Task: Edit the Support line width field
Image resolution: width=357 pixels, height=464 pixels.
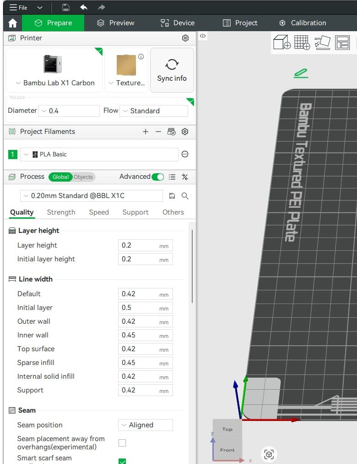Action: click(145, 390)
